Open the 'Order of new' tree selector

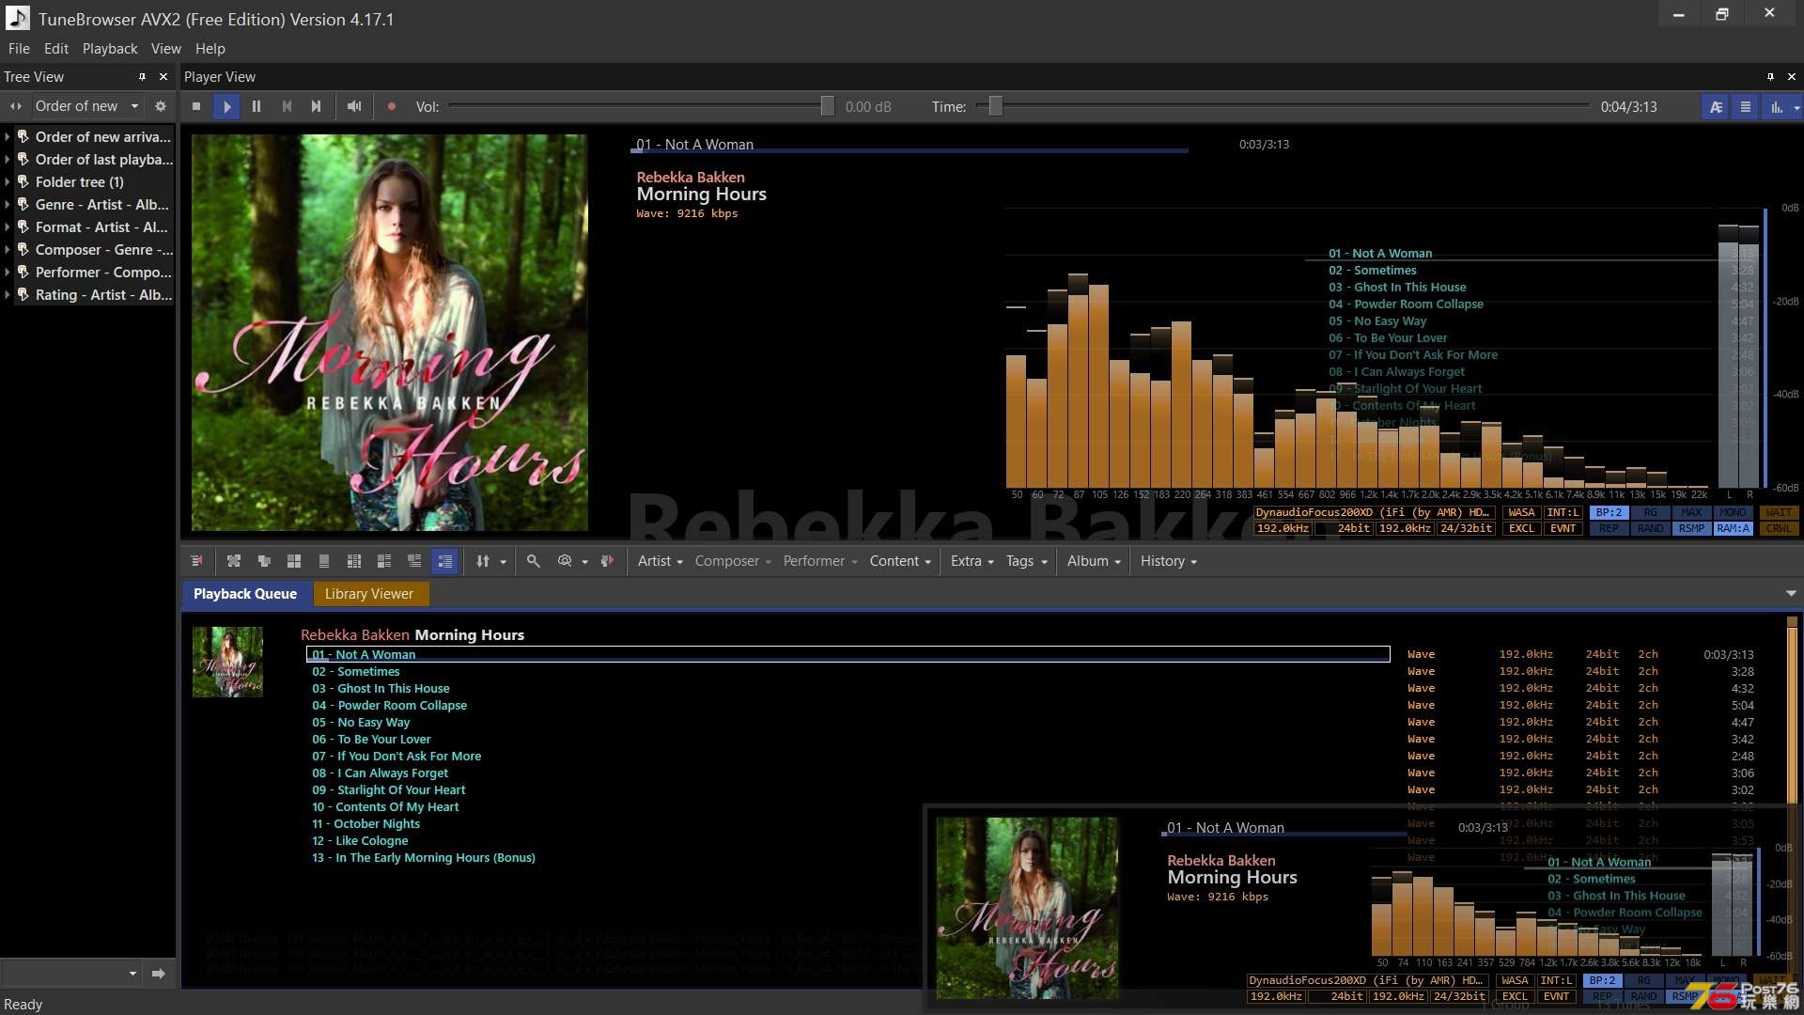click(x=86, y=106)
